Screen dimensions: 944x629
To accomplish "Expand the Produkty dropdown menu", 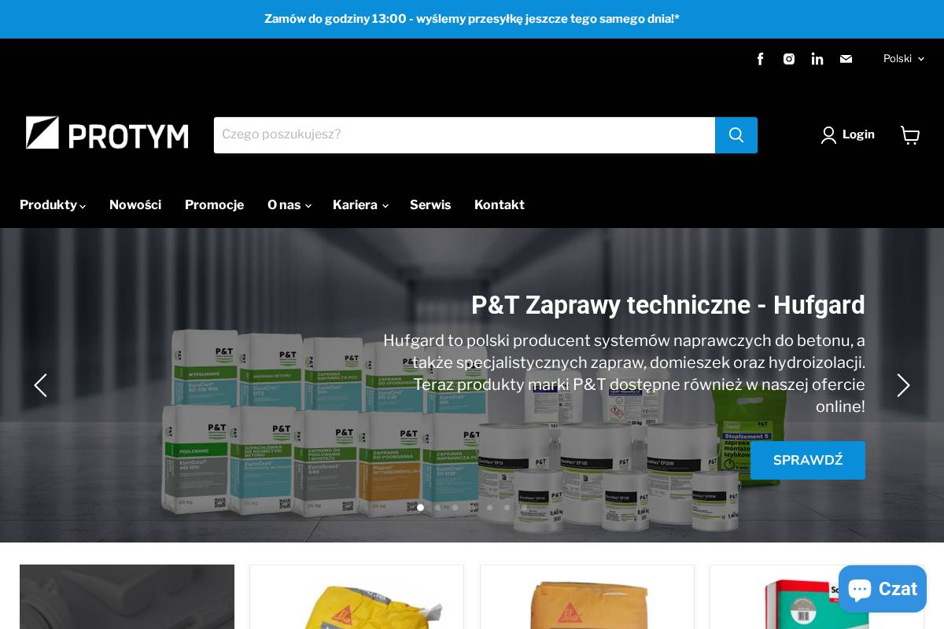I will pos(52,205).
